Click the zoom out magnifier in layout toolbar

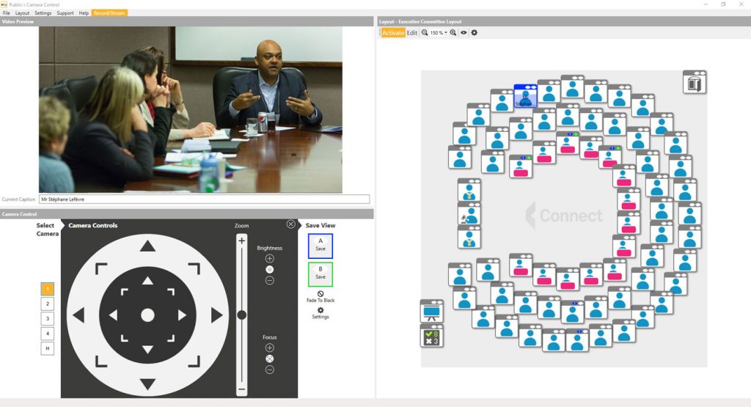click(x=425, y=33)
